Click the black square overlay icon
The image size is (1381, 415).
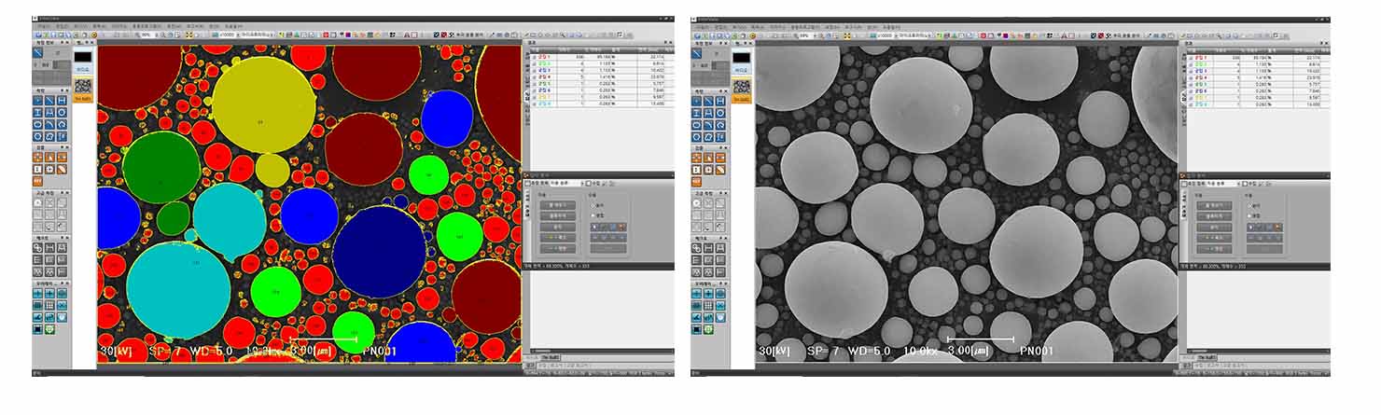(39, 329)
